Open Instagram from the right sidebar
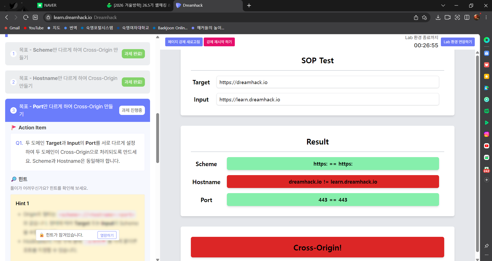The width and height of the screenshot is (492, 261). pyautogui.click(x=486, y=134)
